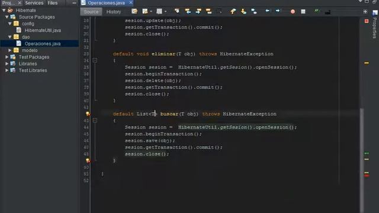Select the modelo package label
Image resolution: width=379 pixels, height=213 pixels.
30,50
